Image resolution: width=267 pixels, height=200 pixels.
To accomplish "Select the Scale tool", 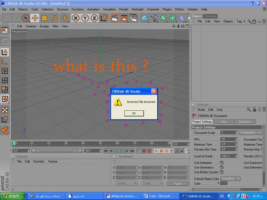I will tap(44, 18).
